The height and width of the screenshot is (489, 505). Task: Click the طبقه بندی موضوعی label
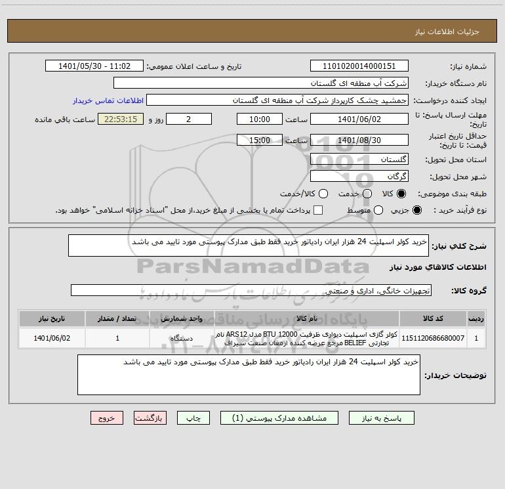[x=452, y=194]
